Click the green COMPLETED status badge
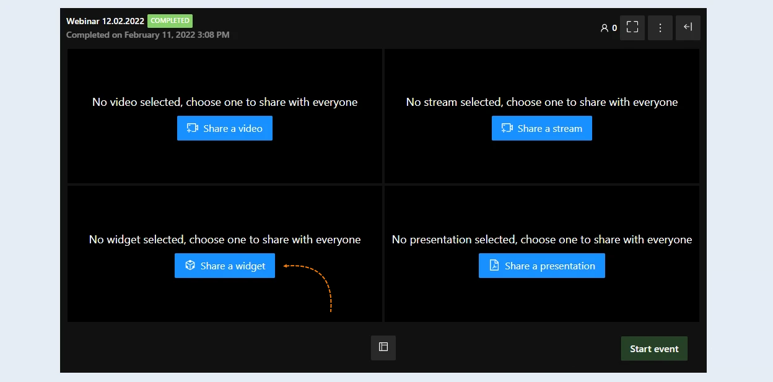 pos(170,21)
